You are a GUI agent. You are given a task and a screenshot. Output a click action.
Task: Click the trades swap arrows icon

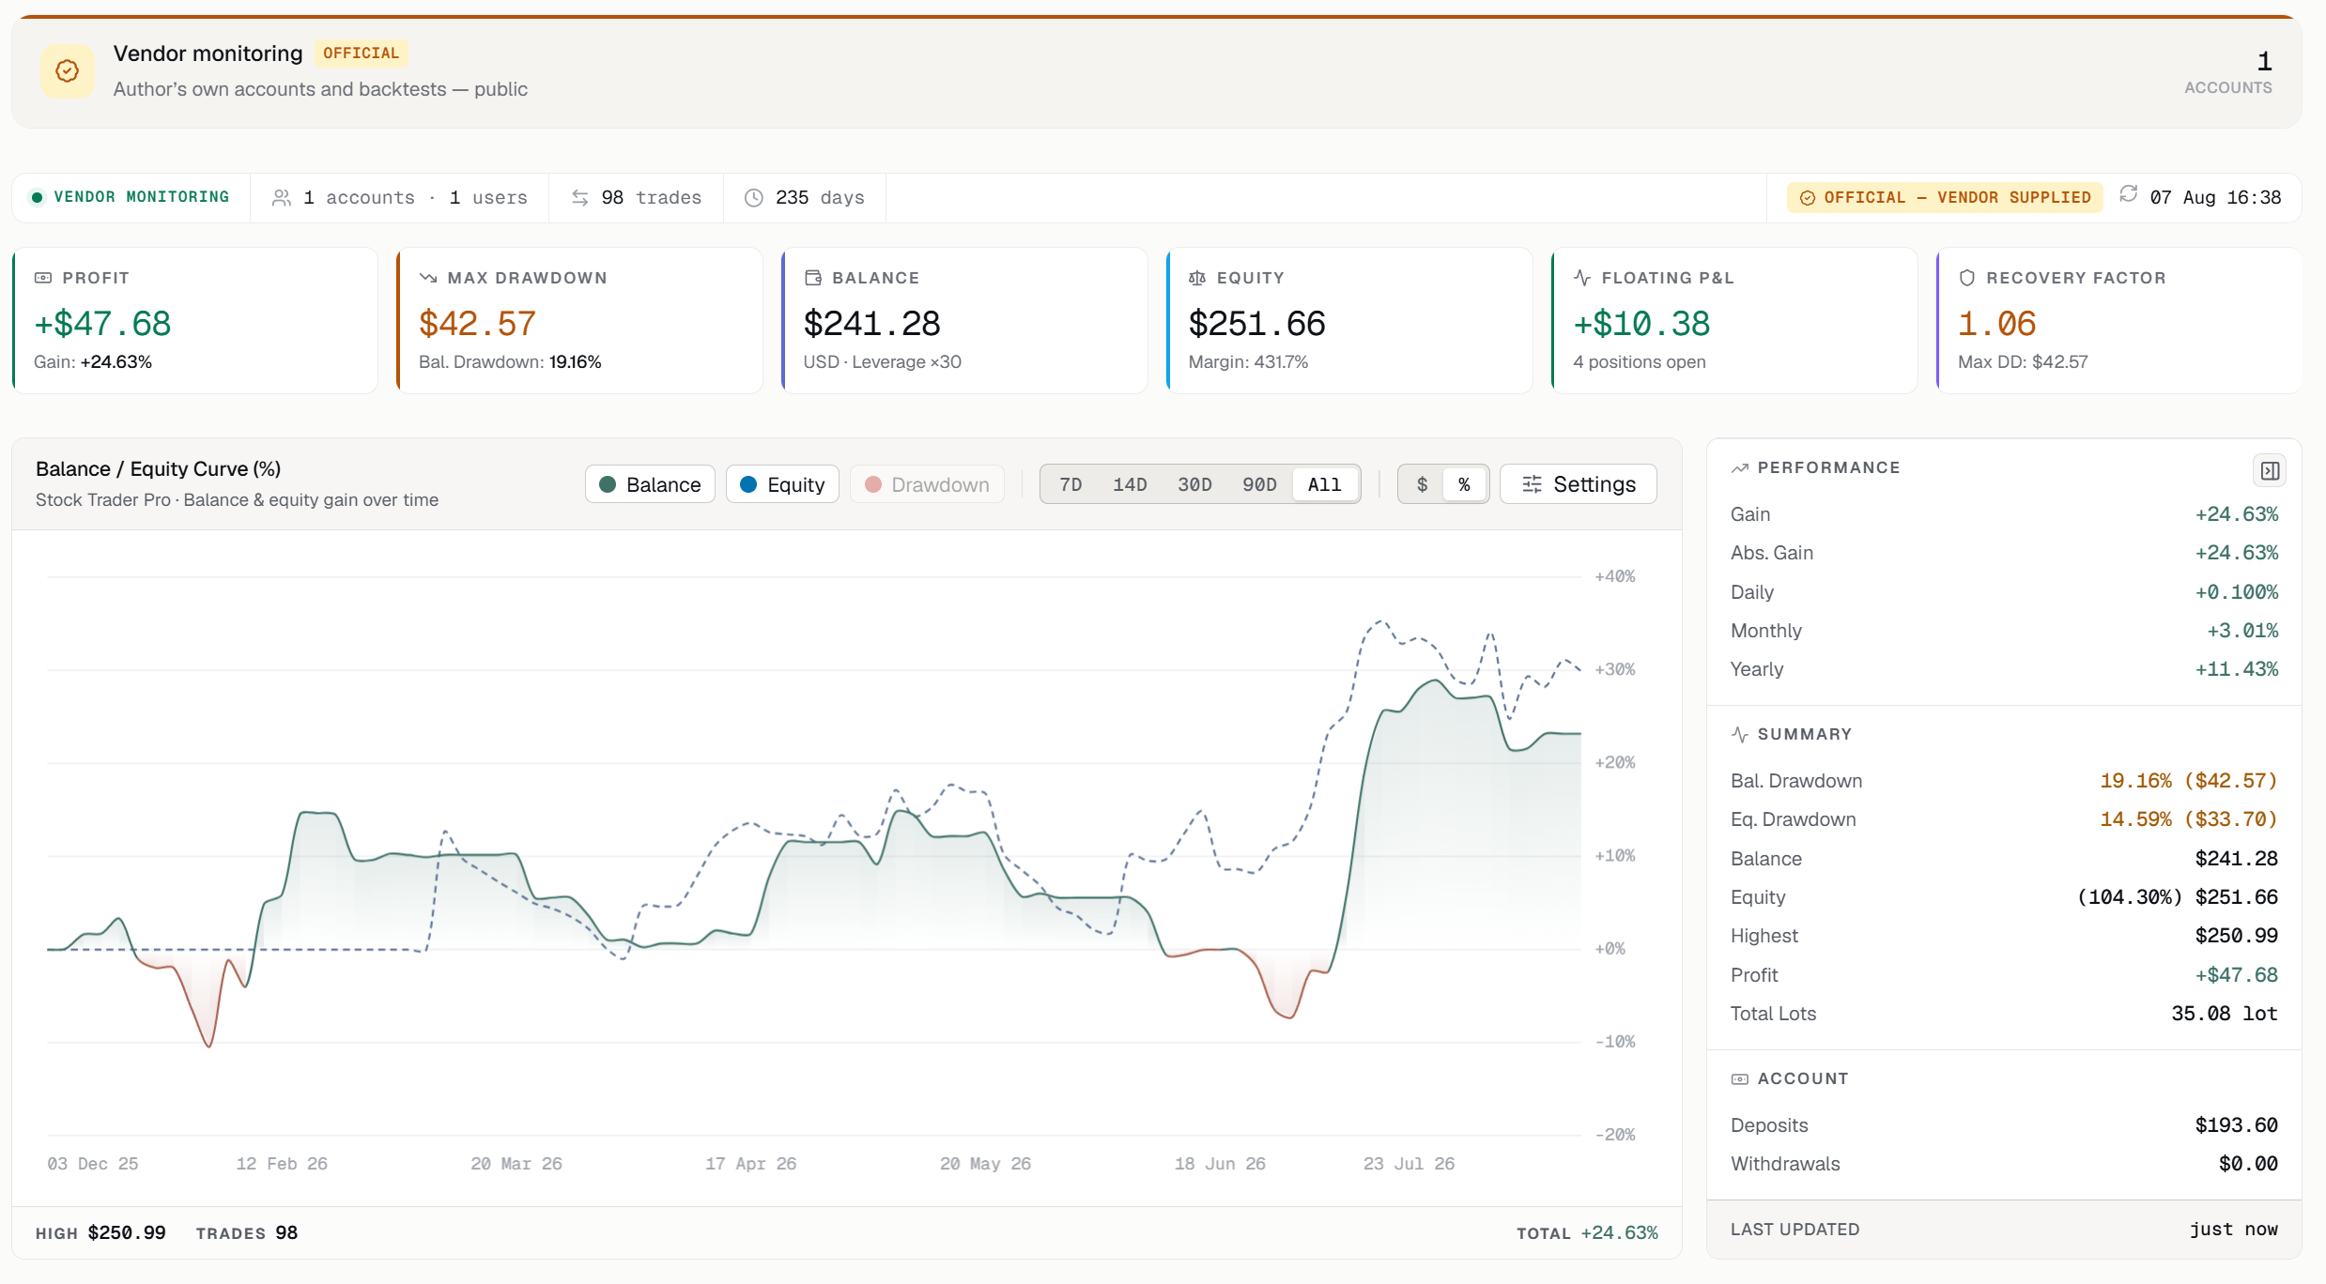pos(580,198)
